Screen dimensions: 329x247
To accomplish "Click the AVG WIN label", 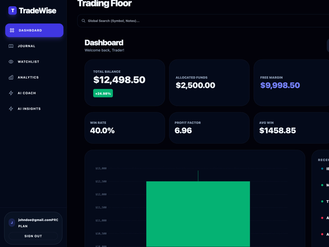I will (x=266, y=123).
